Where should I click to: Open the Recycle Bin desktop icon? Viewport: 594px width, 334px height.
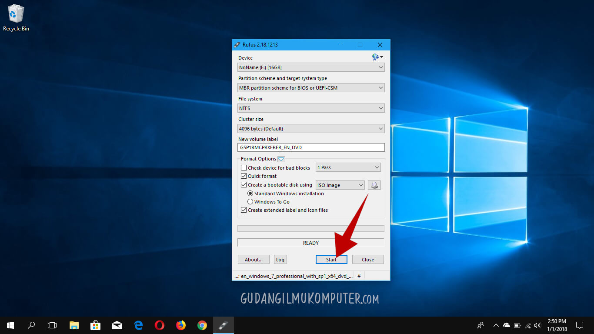coord(16,17)
